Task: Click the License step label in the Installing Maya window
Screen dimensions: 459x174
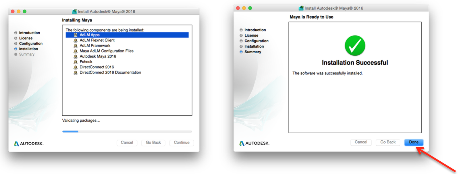Action: (x=26, y=38)
